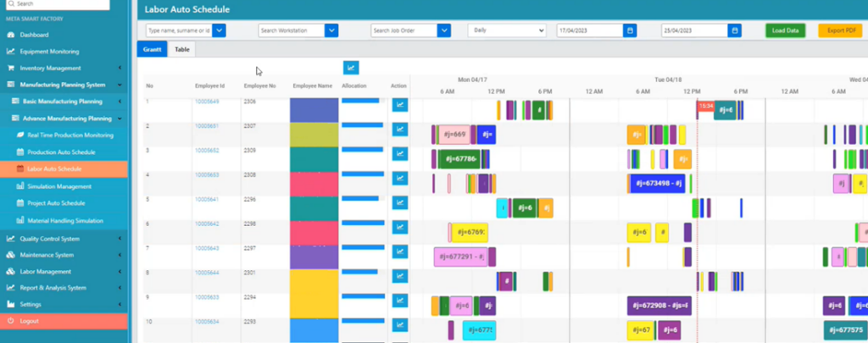Expand the Search Job Order dropdown
This screenshot has height=343, width=868.
tap(443, 30)
